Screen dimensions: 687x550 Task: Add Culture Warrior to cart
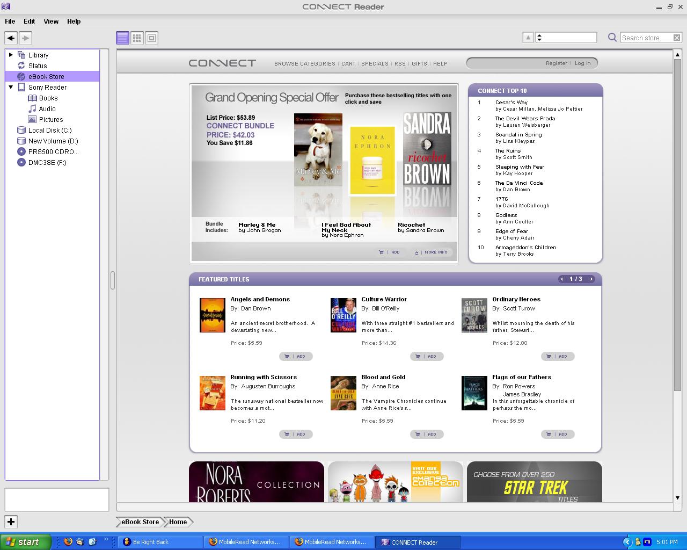pyautogui.click(x=427, y=356)
